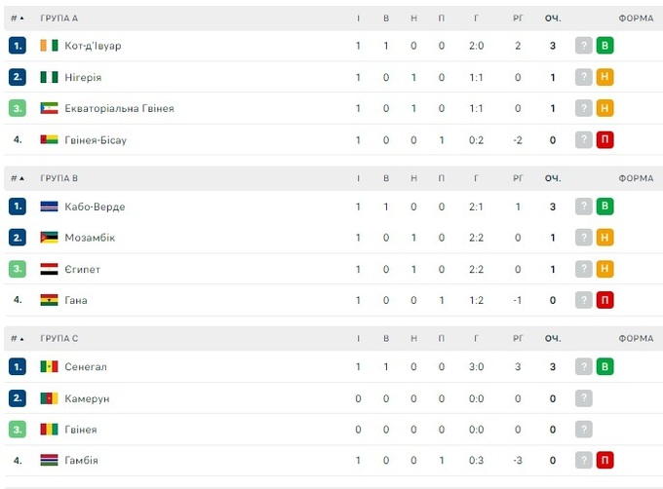Sort Group B by РГ column header
The height and width of the screenshot is (489, 663).
[x=518, y=179]
